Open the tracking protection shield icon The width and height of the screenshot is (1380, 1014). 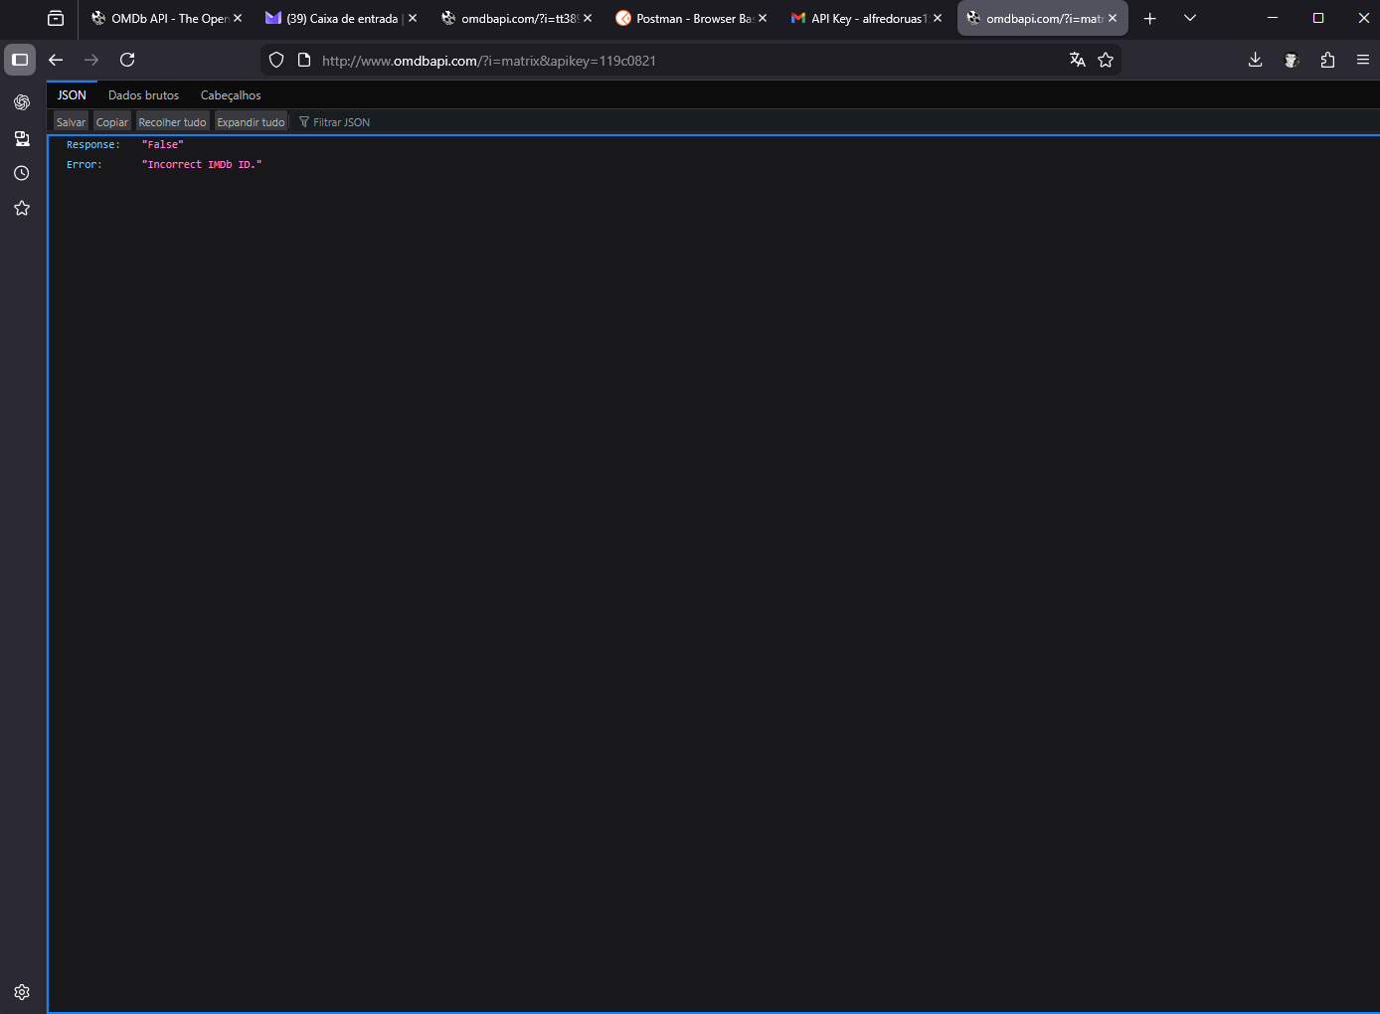[276, 60]
